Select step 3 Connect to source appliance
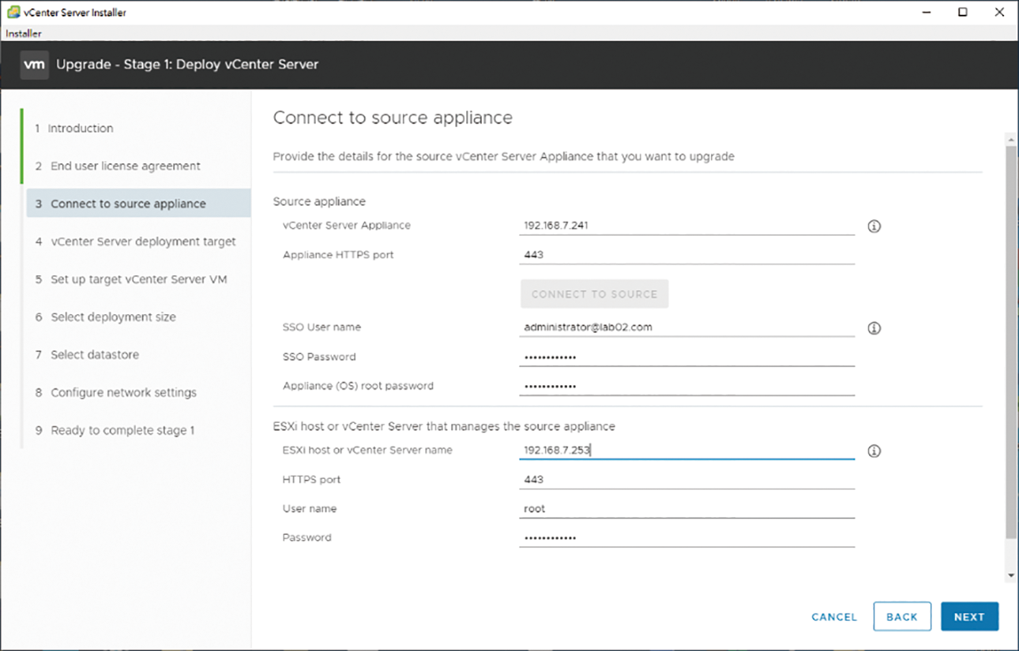 tap(138, 204)
